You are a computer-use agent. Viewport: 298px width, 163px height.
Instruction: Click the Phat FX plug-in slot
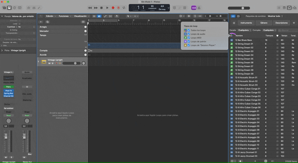9,91
